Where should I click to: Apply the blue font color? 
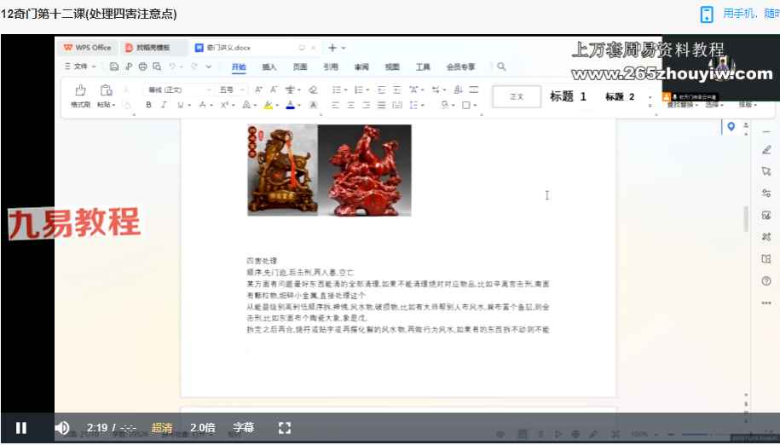[x=290, y=105]
